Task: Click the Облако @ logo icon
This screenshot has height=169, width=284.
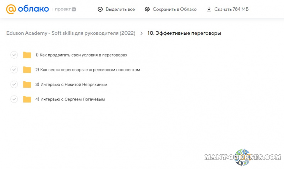Action: pyautogui.click(x=11, y=9)
